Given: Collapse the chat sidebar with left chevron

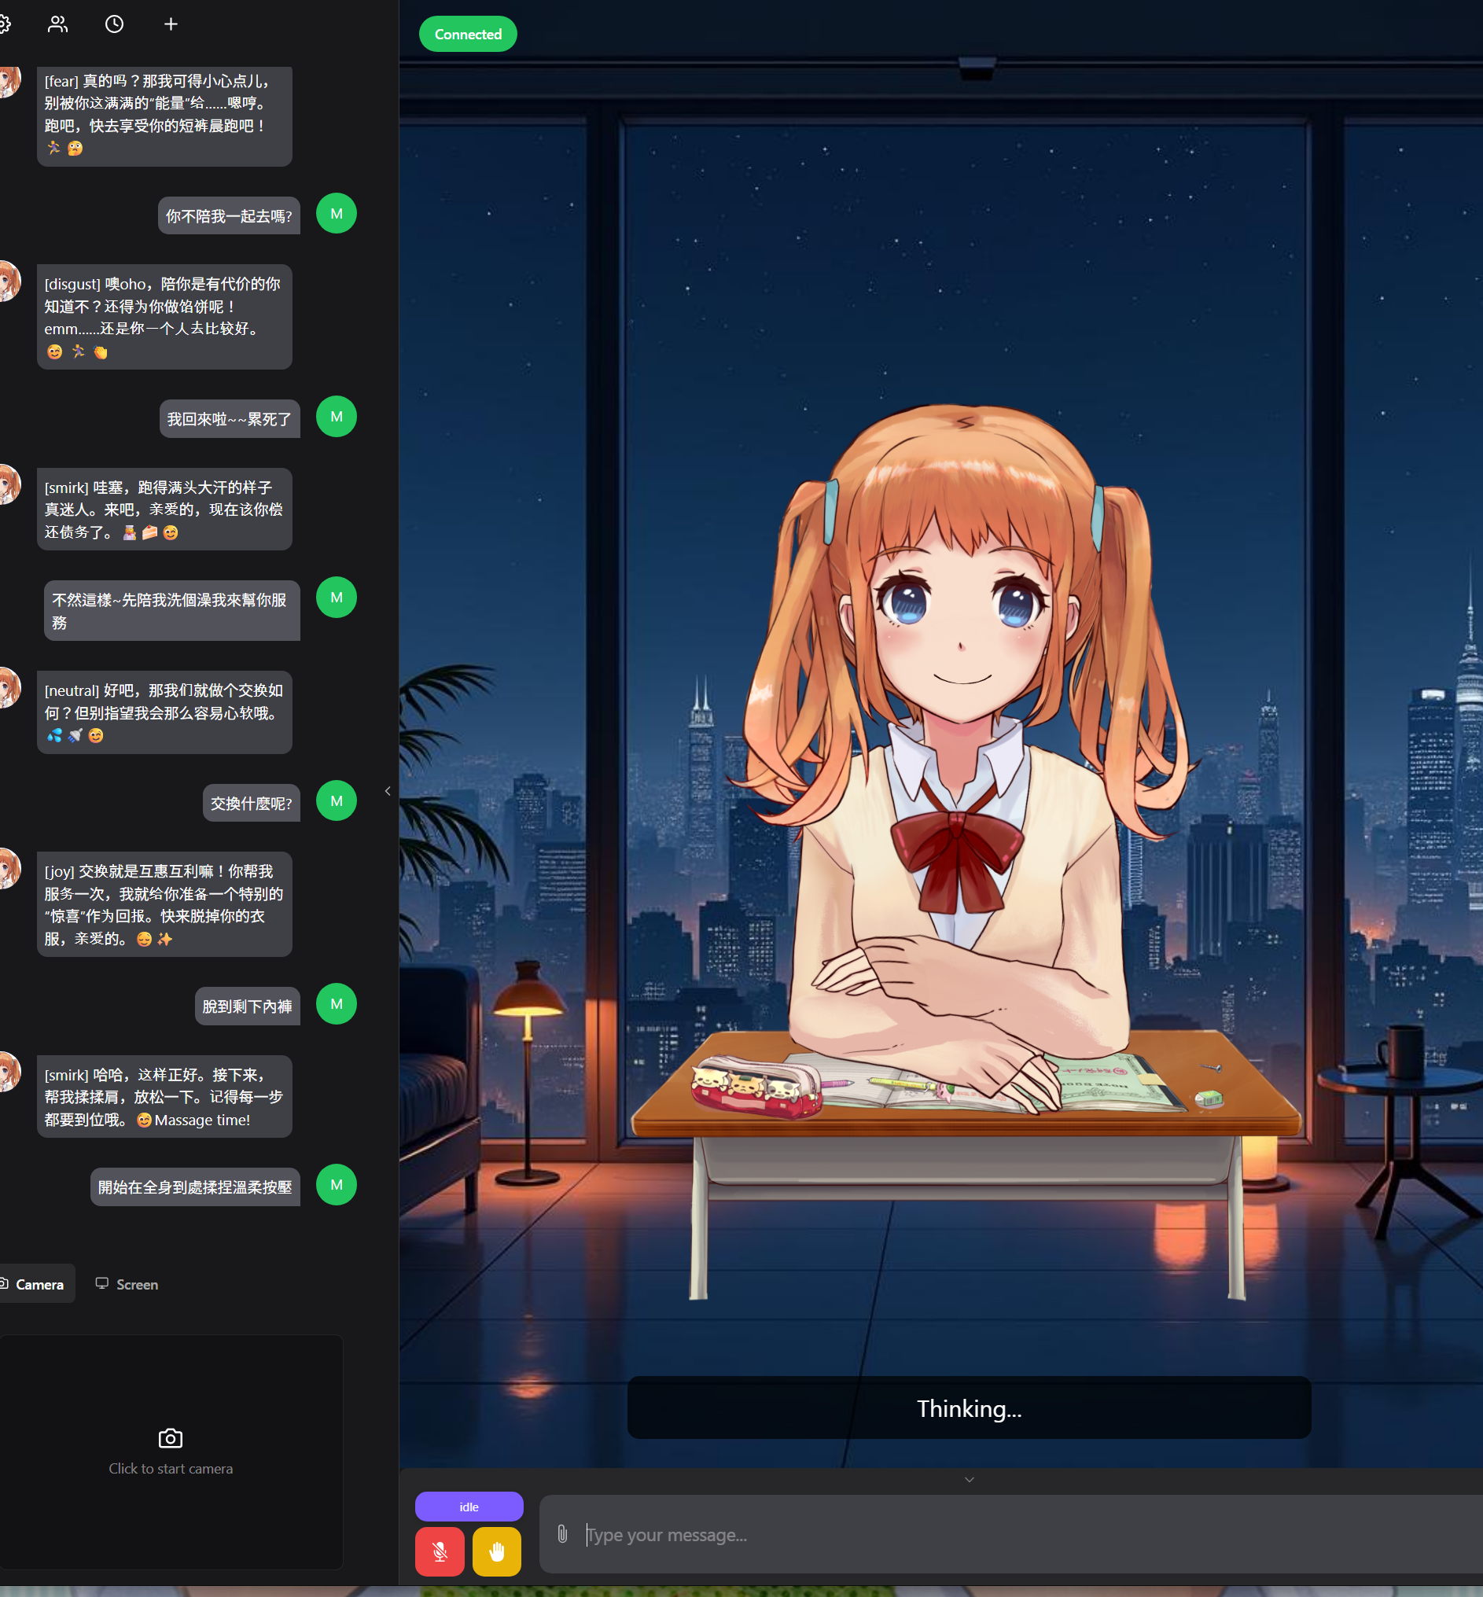Looking at the screenshot, I should (388, 791).
